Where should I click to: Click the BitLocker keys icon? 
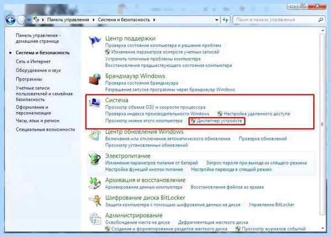(x=94, y=201)
